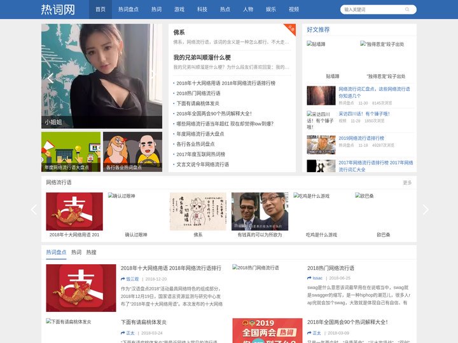458x343 pixels.
Task: Click the 小姐姐 main slider image
Action: (x=102, y=76)
